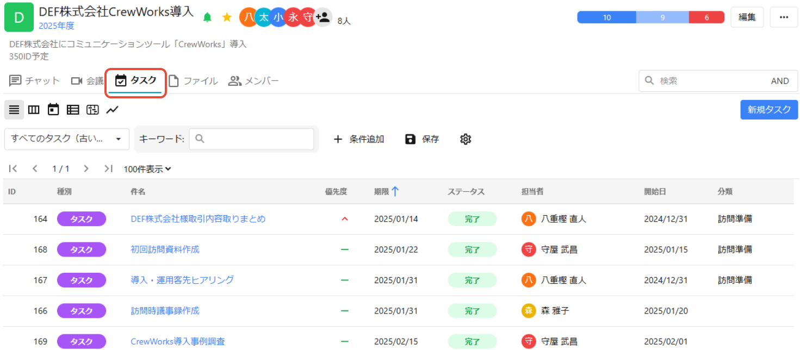Toggle the AND search mode
Image resolution: width=800 pixels, height=350 pixels.
click(x=780, y=81)
